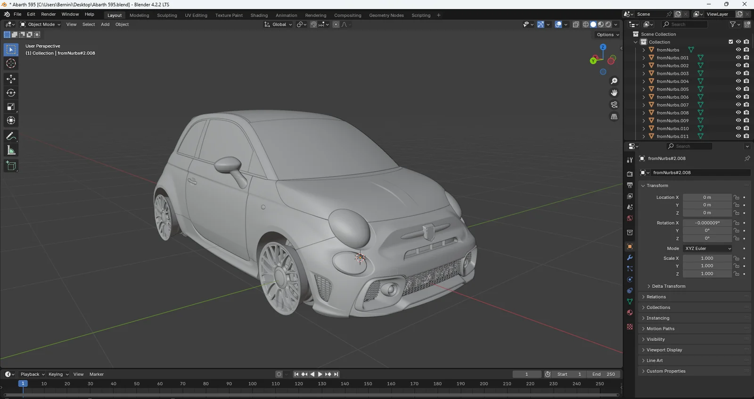Select the Annotate tool

pos(11,136)
